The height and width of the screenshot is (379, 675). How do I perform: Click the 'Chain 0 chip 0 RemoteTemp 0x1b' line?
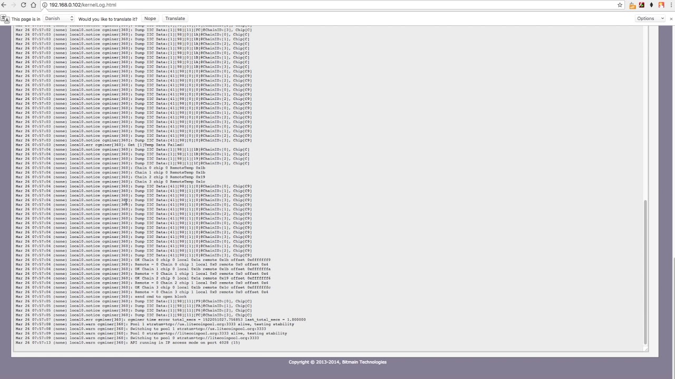[x=110, y=168]
